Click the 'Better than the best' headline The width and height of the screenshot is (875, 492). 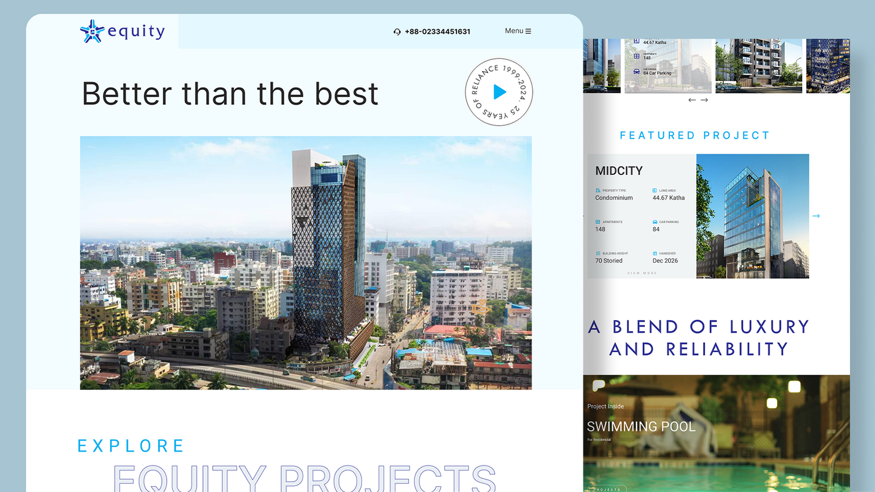[230, 94]
